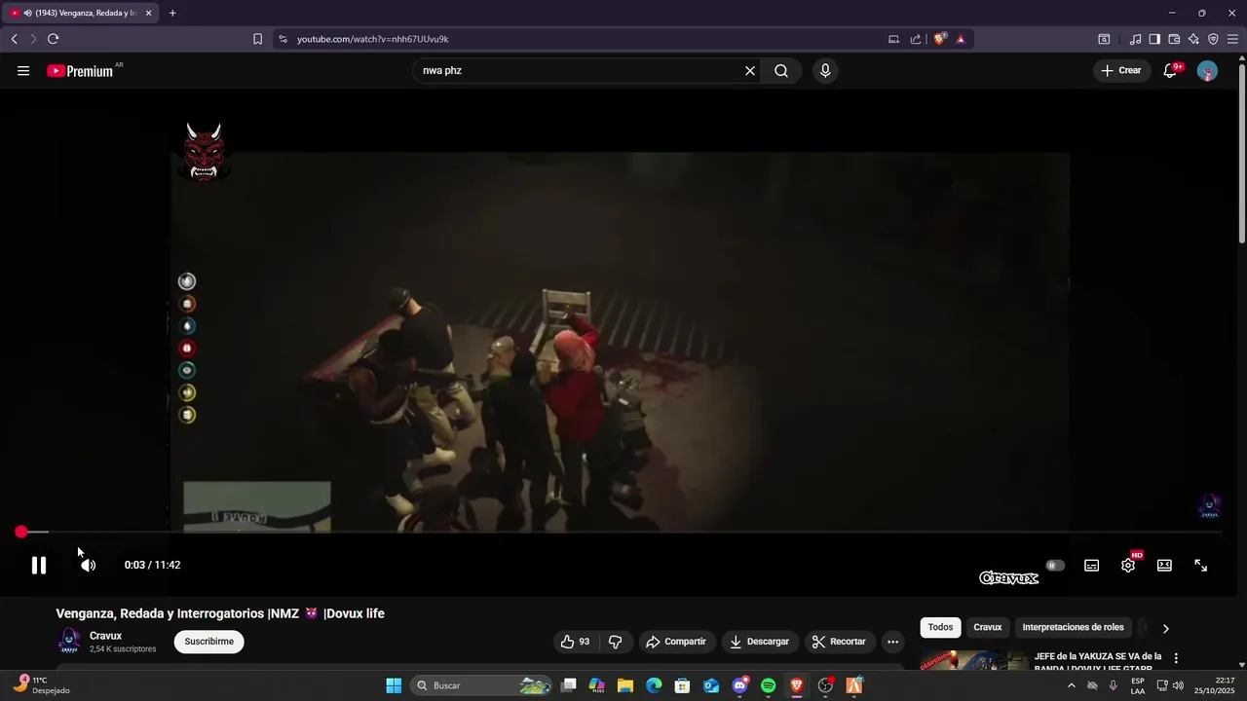View site information icon in address bar
The width and height of the screenshot is (1247, 701).
click(283, 39)
